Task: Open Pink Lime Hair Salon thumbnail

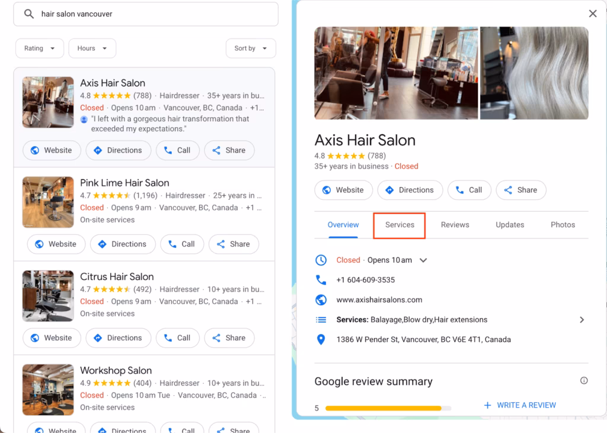Action: click(48, 202)
